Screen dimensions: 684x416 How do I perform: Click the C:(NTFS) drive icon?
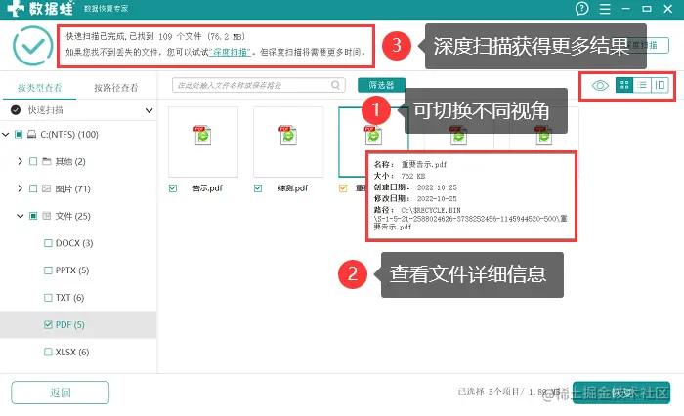[32, 135]
